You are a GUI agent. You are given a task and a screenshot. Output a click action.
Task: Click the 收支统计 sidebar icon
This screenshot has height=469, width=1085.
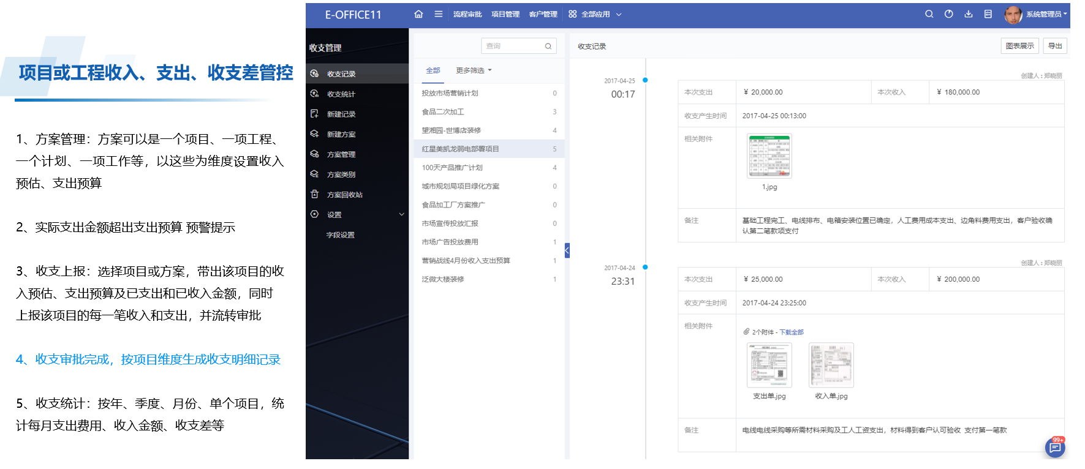(x=314, y=94)
